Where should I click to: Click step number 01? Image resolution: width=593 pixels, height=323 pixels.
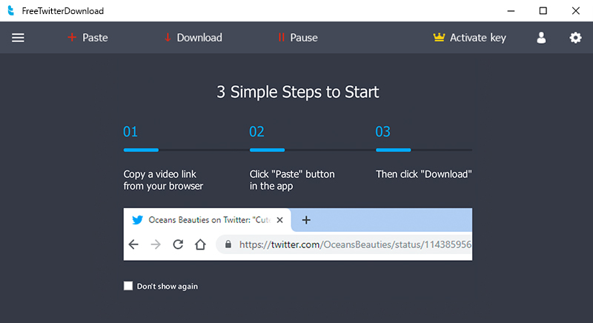pyautogui.click(x=130, y=131)
